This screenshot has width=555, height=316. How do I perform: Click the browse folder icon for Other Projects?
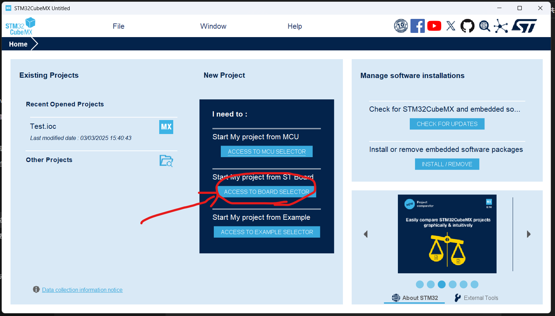(167, 161)
